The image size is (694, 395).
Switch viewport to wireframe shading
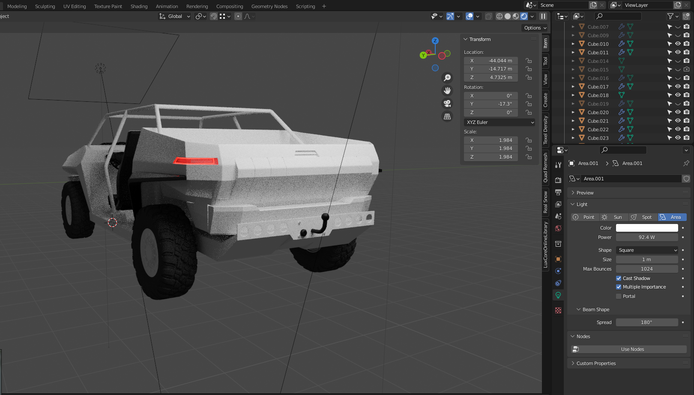[x=500, y=16]
